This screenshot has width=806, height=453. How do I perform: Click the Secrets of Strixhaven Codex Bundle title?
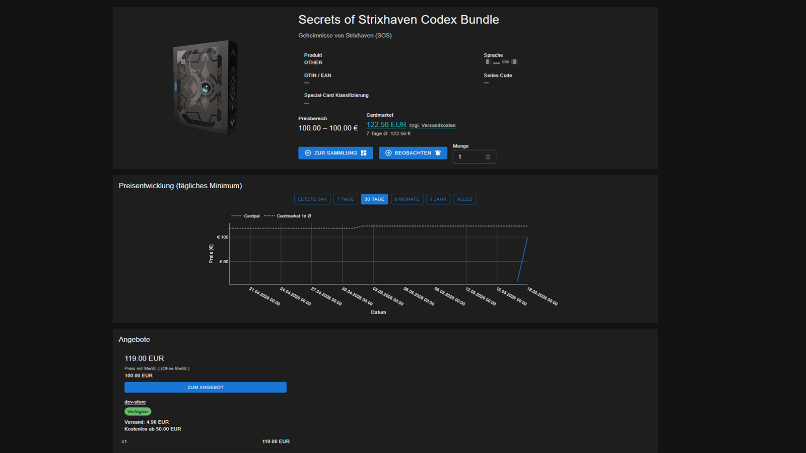coord(398,20)
